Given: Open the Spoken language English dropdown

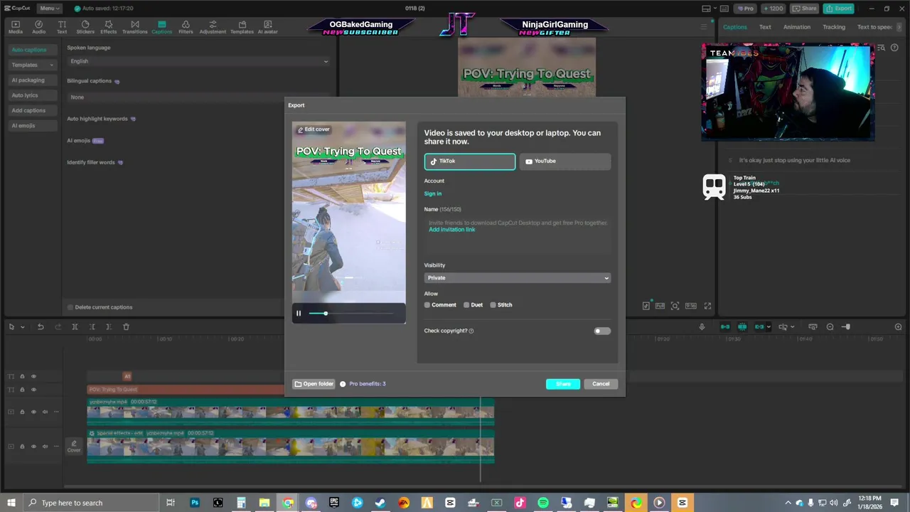Looking at the screenshot, I should click(x=198, y=61).
